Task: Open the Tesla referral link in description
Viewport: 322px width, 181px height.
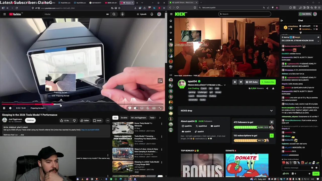Action: (90, 130)
